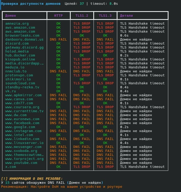Image resolution: width=181 pixels, height=192 pixels.
Task: Click the 'TLS1.2' column header
Action: [x=82, y=16]
